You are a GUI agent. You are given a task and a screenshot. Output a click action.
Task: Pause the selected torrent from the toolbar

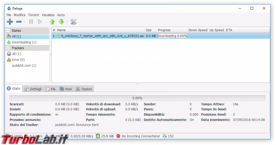click(x=31, y=22)
